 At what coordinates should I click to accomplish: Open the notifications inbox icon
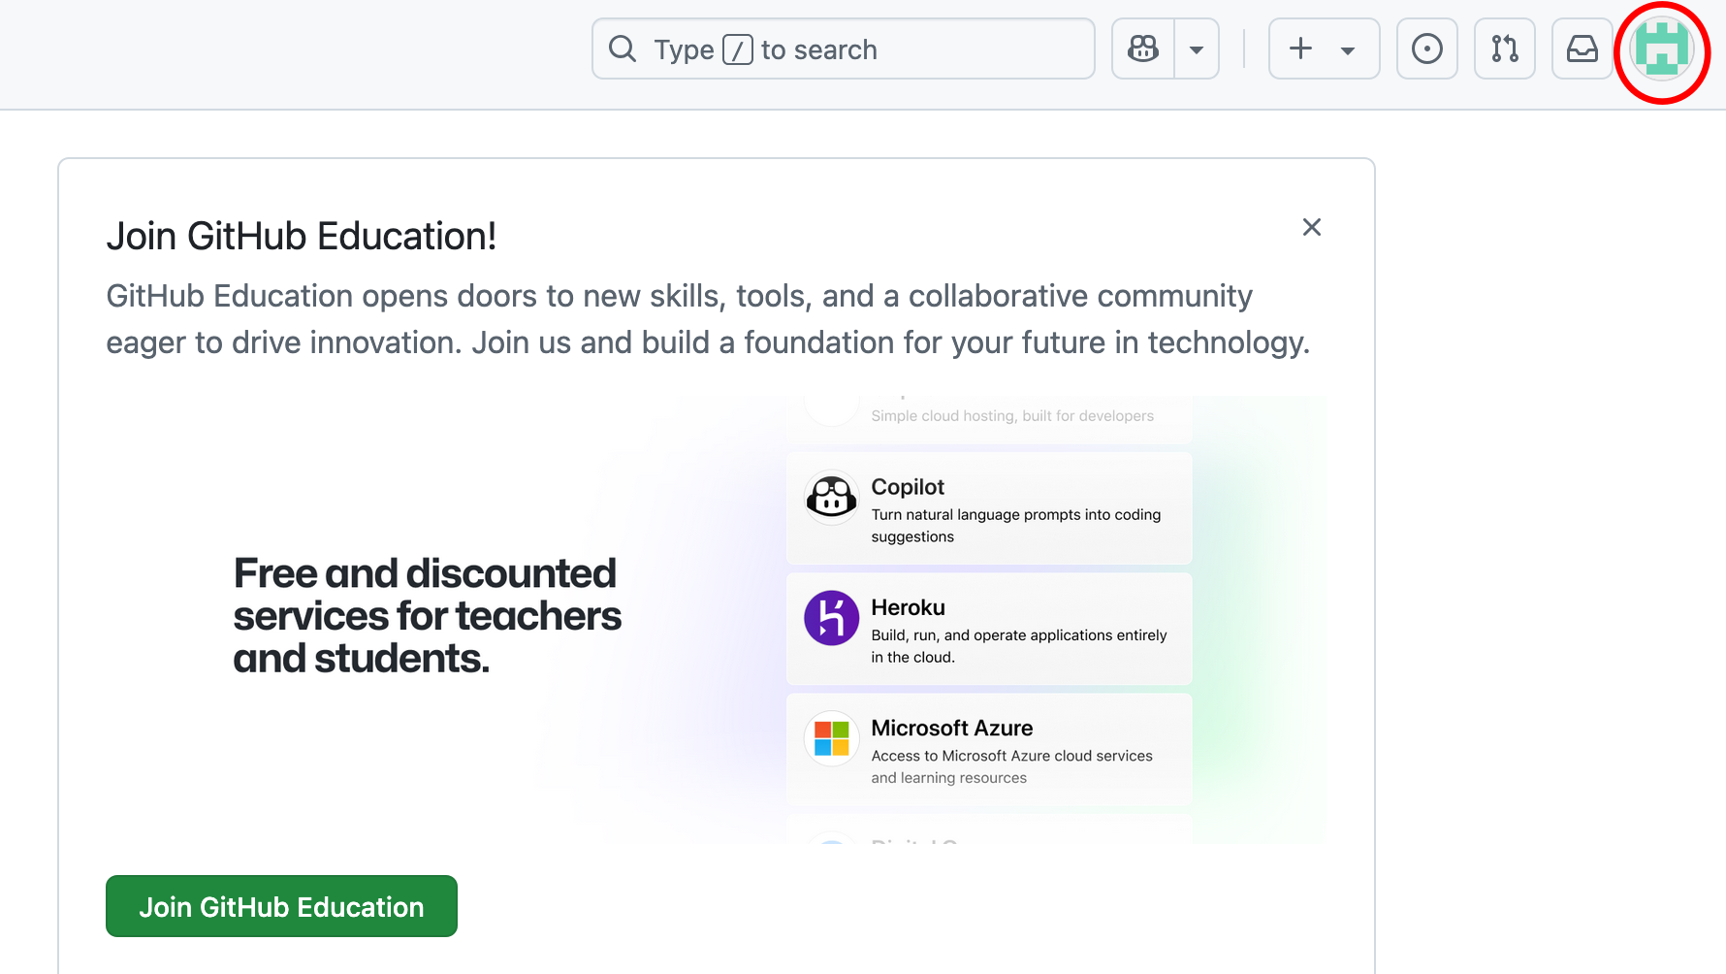pyautogui.click(x=1582, y=49)
